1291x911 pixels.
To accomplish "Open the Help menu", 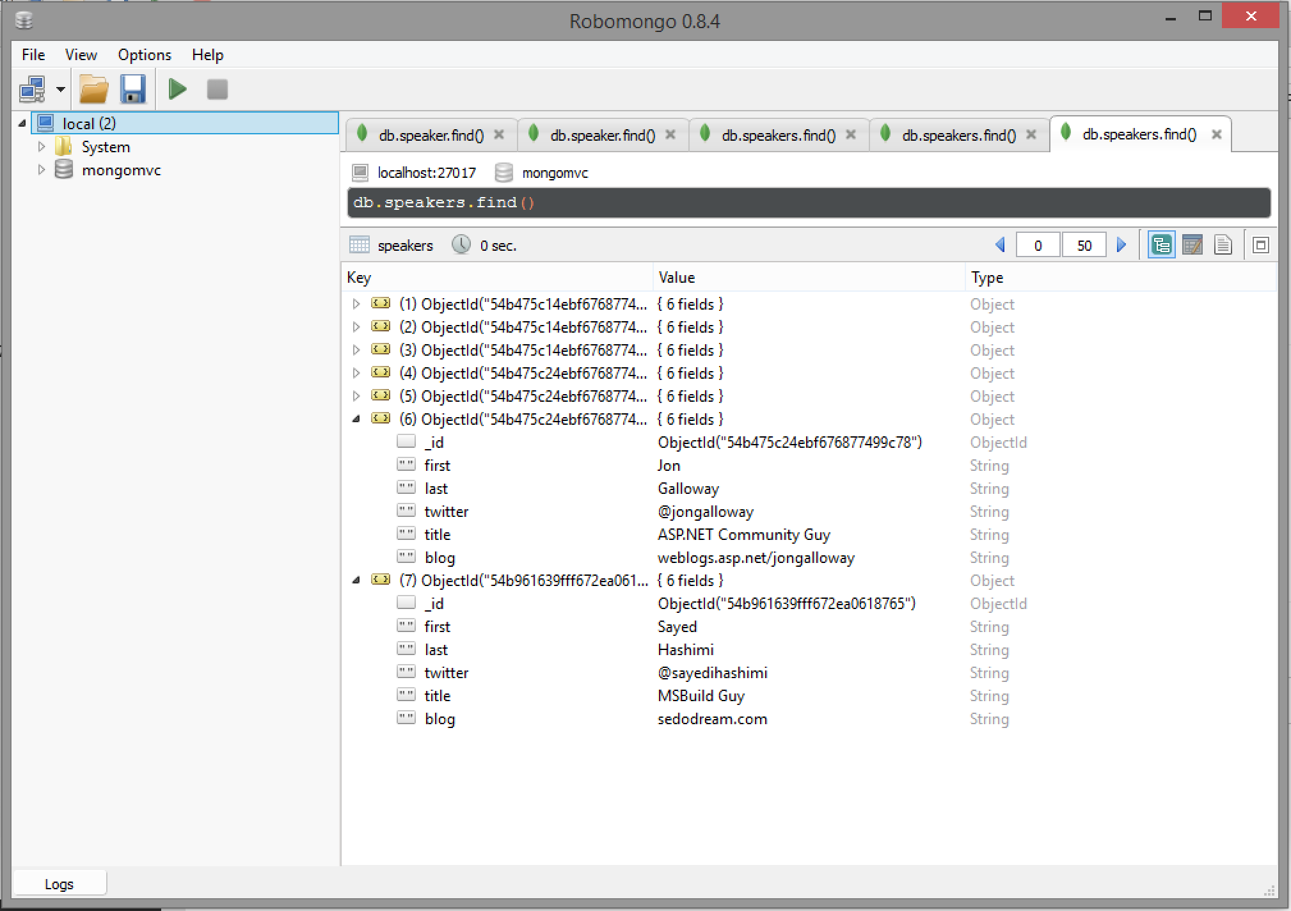I will [x=208, y=55].
